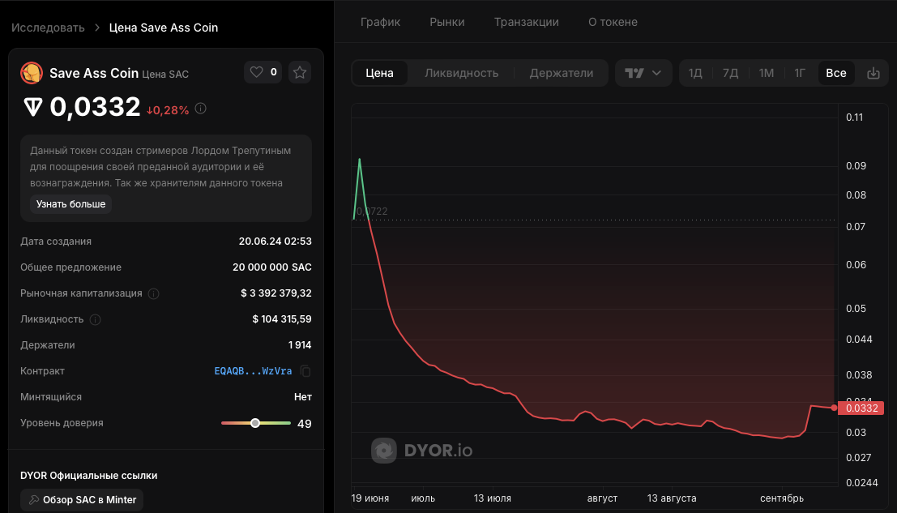The image size is (897, 513).
Task: Copy the contract address icon
Action: [x=305, y=371]
